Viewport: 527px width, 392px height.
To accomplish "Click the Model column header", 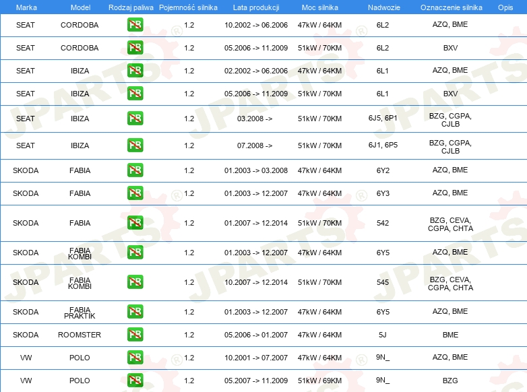I will tap(80, 7).
